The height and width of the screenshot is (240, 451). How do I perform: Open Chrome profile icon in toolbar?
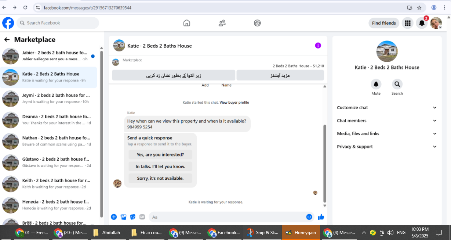pyautogui.click(x=434, y=7)
